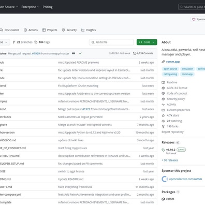Go to the Insights tab

point(89,30)
